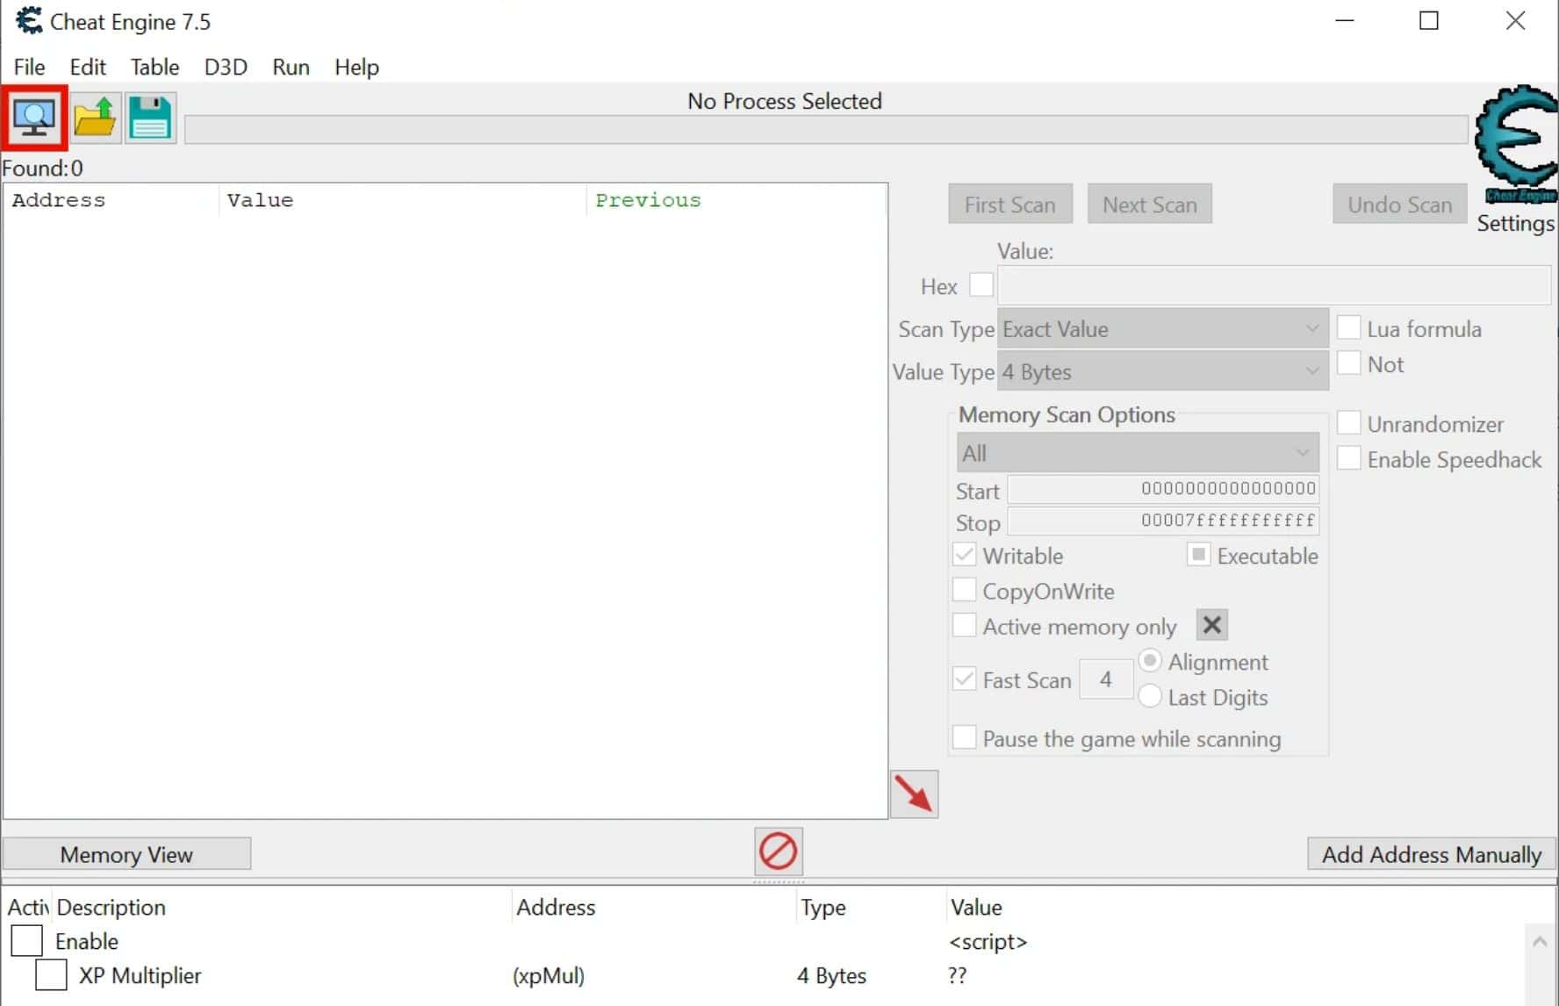Viewport: 1559px width, 1006px height.
Task: Activate the Enable script checkbox
Action: click(x=27, y=940)
